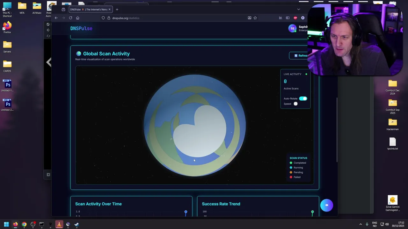Click the DNSPulse logo
Viewport: 408px width, 229px height.
(x=81, y=28)
